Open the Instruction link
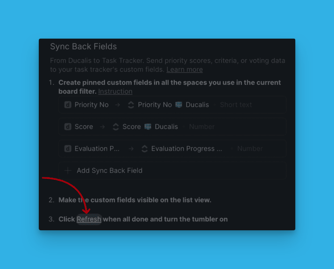The height and width of the screenshot is (269, 334). [115, 91]
